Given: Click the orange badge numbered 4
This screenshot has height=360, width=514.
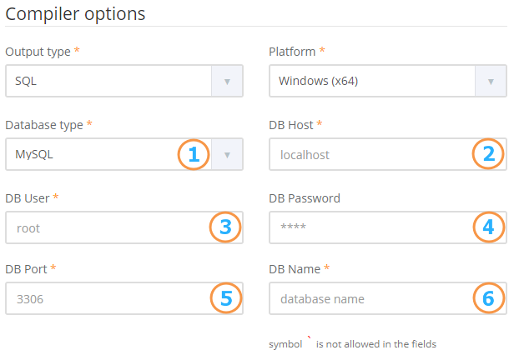Looking at the screenshot, I should pyautogui.click(x=488, y=227).
